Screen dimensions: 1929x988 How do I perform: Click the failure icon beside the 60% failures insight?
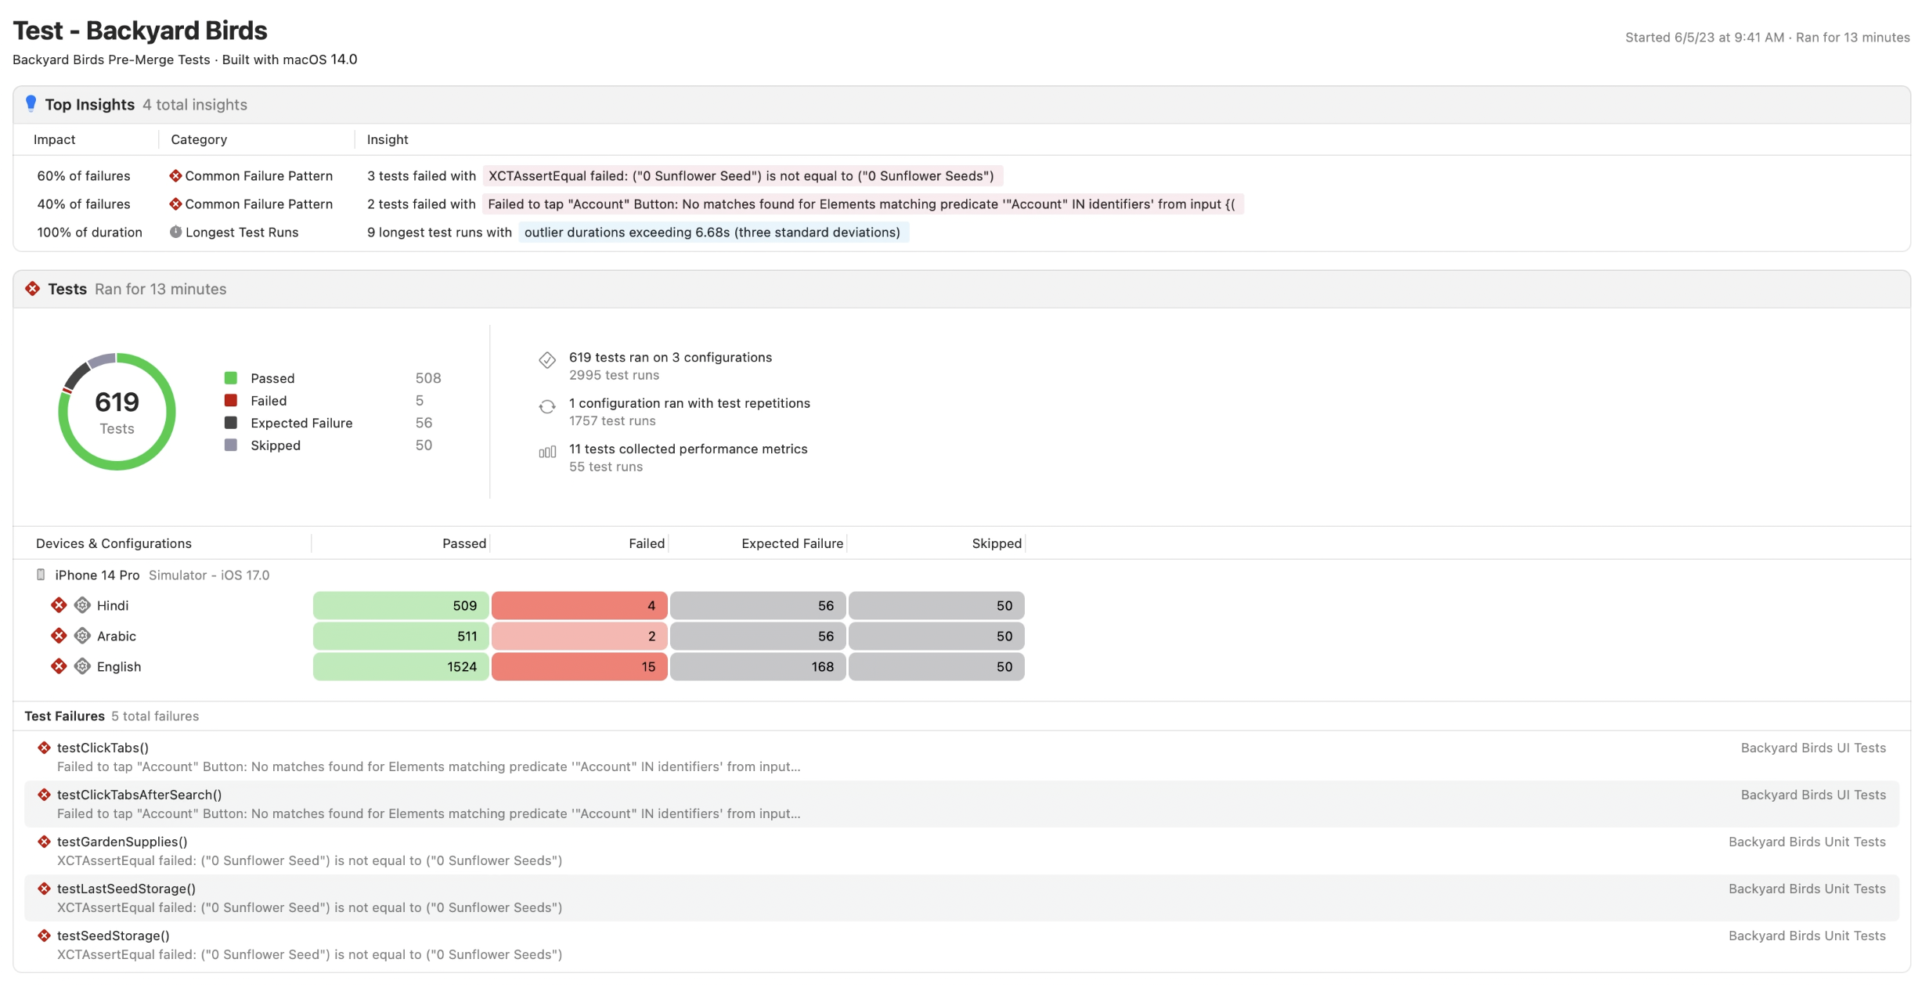(175, 175)
